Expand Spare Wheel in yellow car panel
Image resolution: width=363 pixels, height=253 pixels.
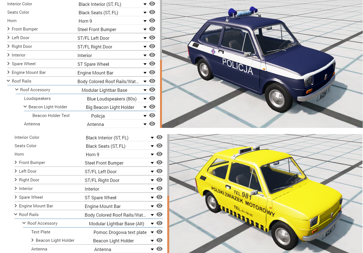[16, 197]
